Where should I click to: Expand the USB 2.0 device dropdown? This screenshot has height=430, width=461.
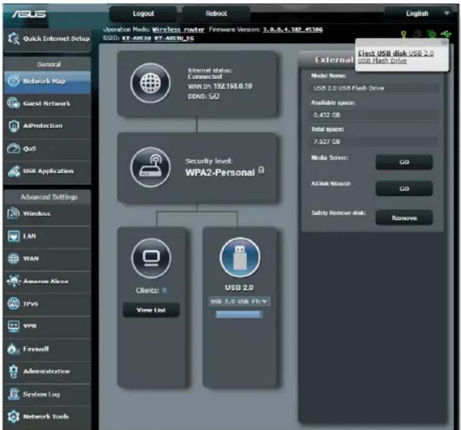click(x=239, y=302)
